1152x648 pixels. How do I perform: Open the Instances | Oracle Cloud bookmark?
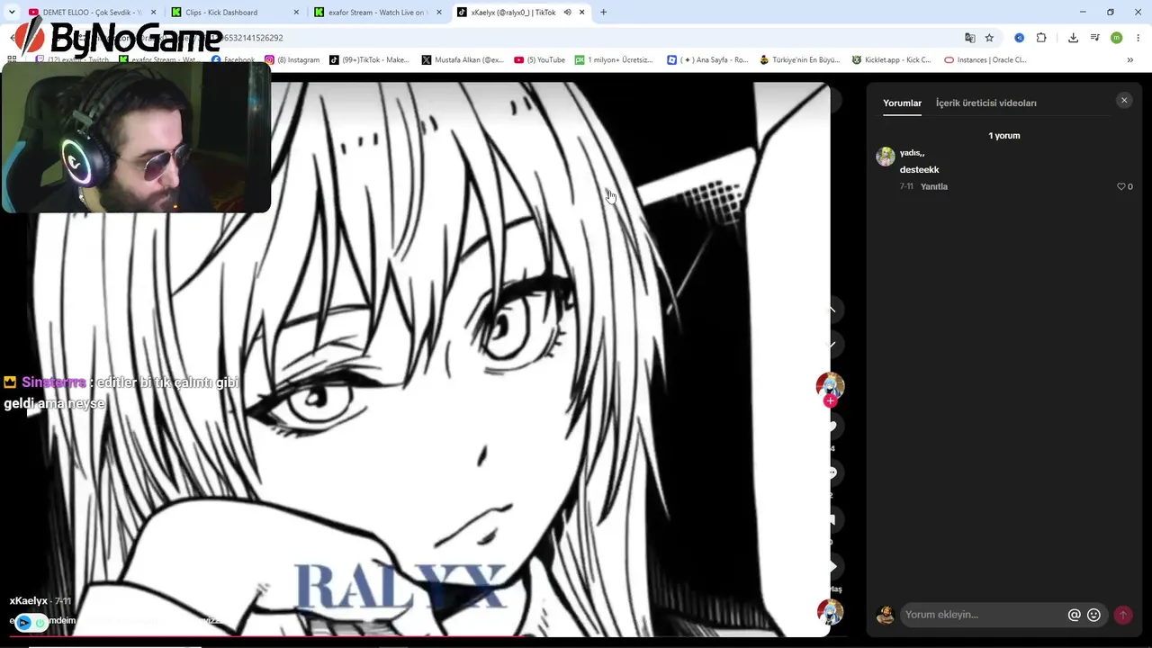click(985, 60)
